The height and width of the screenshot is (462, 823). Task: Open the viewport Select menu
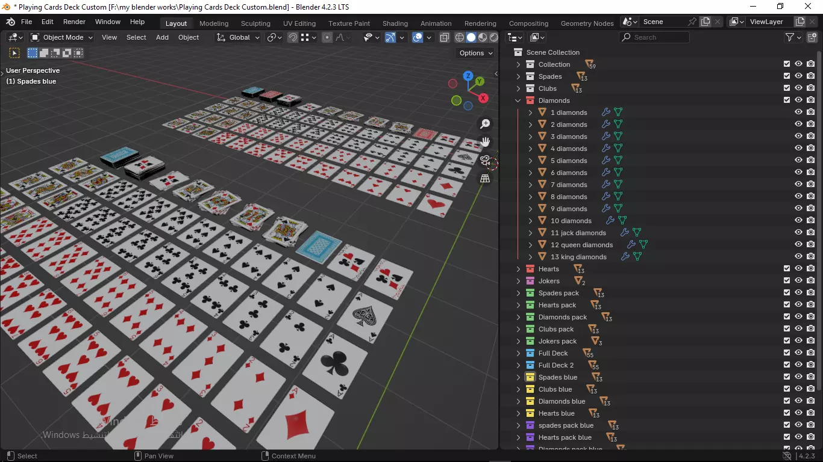pyautogui.click(x=136, y=37)
